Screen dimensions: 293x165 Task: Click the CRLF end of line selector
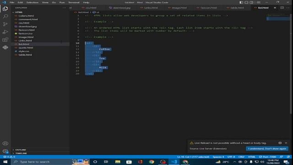tap(241, 157)
